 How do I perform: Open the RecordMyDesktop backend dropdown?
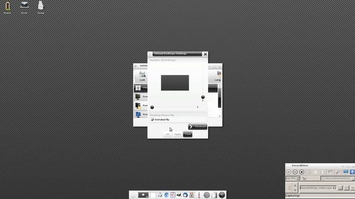coord(338,178)
